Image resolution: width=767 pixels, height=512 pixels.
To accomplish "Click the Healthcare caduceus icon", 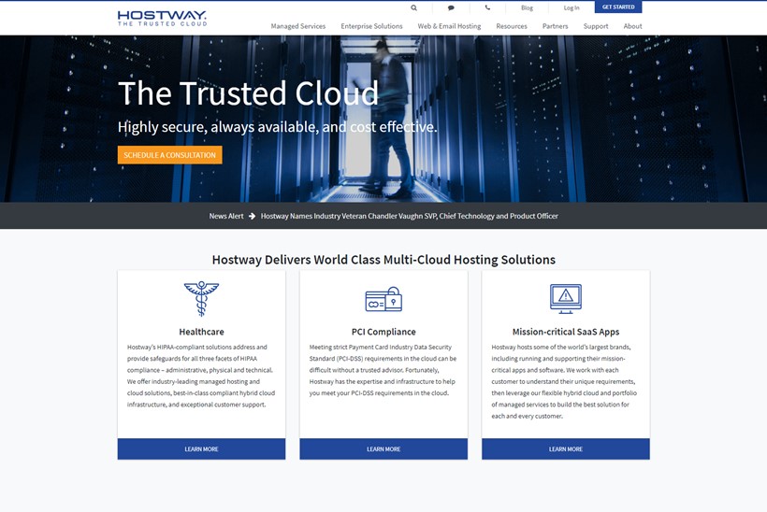I will pos(201,298).
